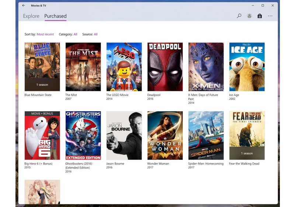Change sort order from Most recent
This screenshot has width=295, height=207.
pyautogui.click(x=45, y=34)
